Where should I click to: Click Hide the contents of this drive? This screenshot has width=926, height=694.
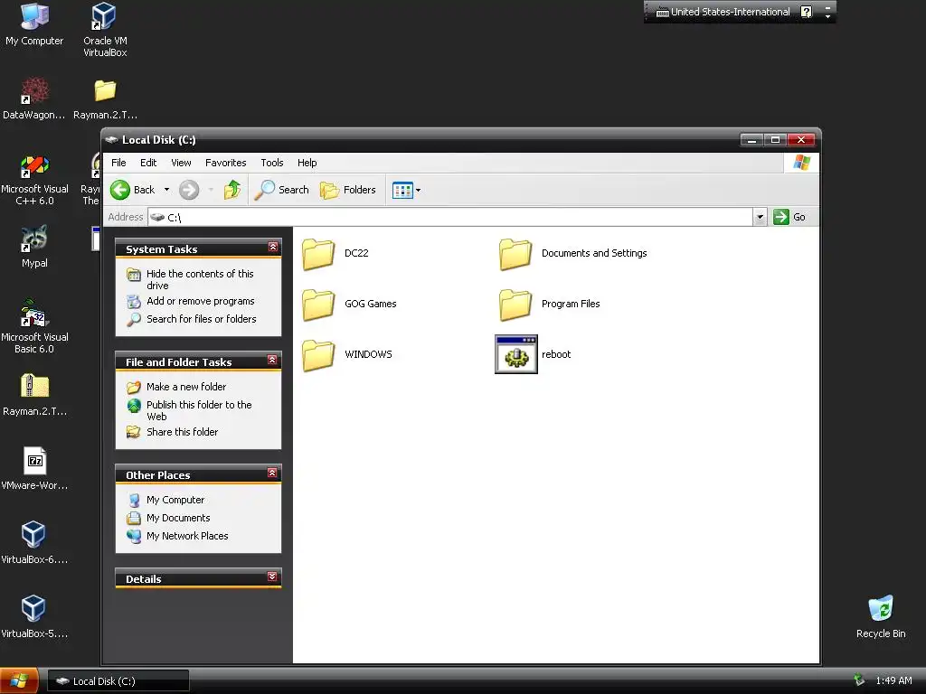click(200, 280)
